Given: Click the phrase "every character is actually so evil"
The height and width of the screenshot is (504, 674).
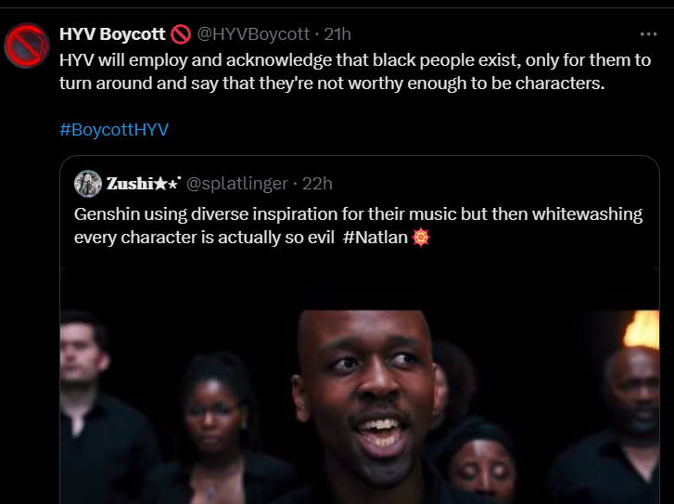Looking at the screenshot, I should [x=204, y=237].
